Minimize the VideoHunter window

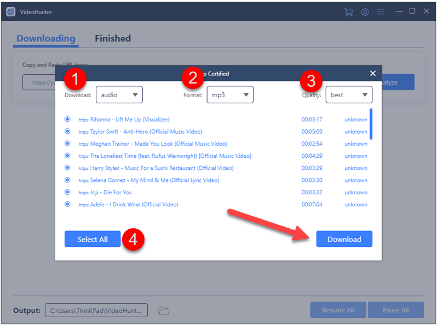(x=399, y=11)
